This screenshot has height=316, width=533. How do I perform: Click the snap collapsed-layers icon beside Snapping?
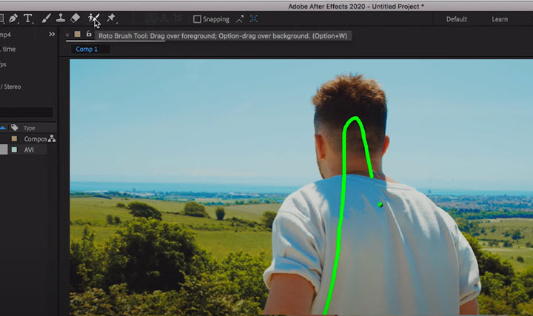pyautogui.click(x=240, y=19)
